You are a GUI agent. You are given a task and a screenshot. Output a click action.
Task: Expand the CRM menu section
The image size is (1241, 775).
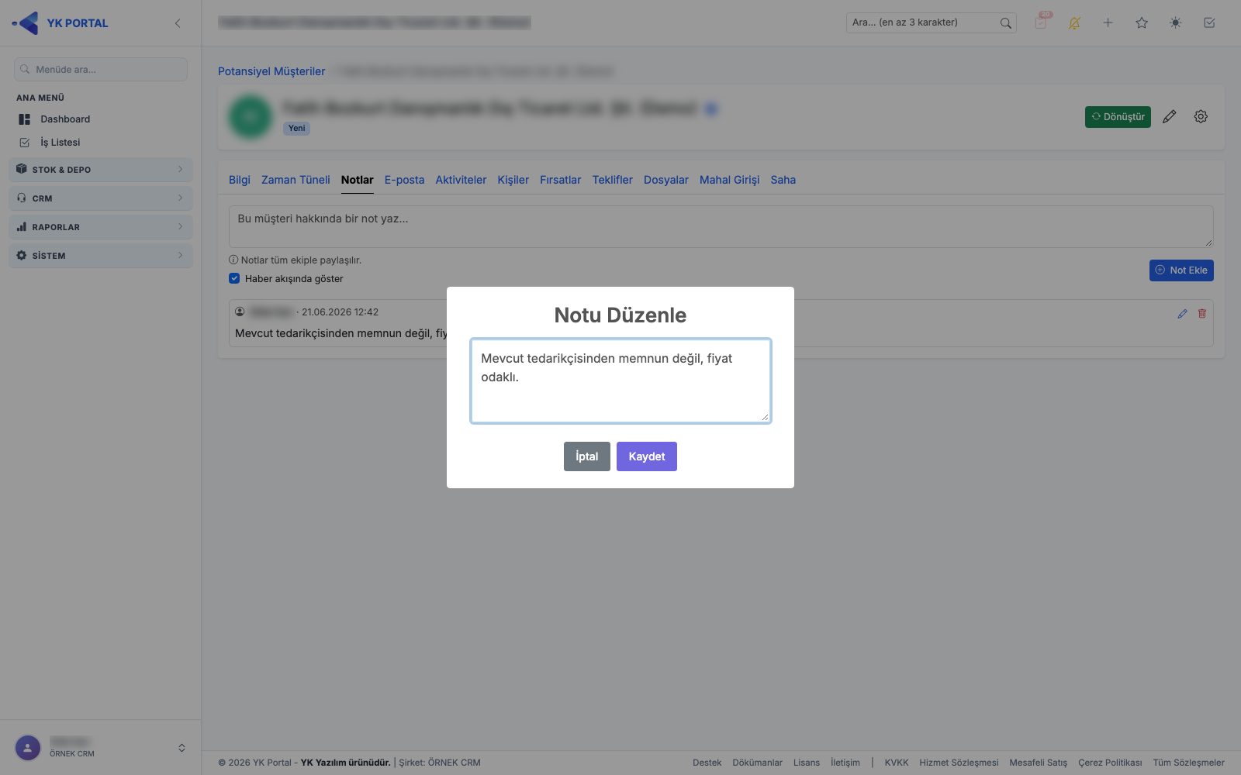point(101,198)
